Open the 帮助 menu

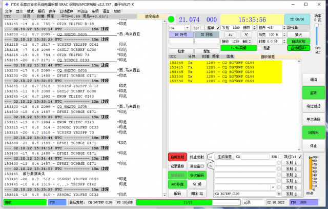click(117, 11)
